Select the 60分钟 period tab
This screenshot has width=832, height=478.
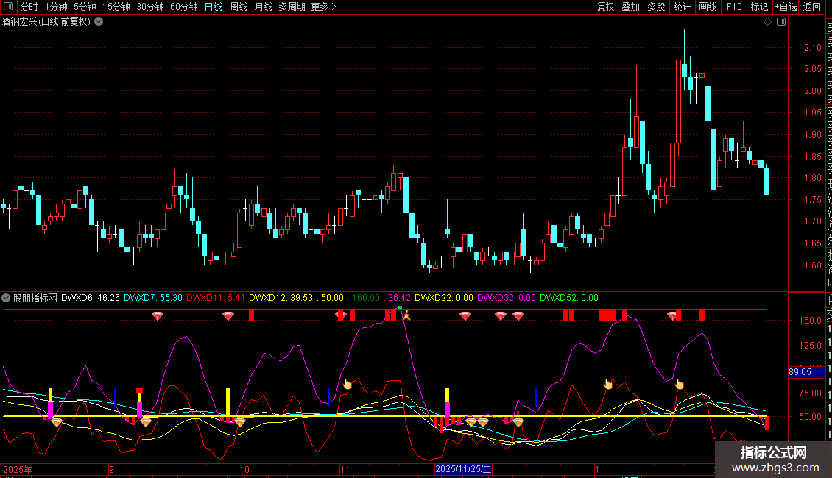[183, 7]
